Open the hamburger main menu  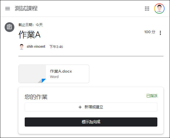click(7, 9)
